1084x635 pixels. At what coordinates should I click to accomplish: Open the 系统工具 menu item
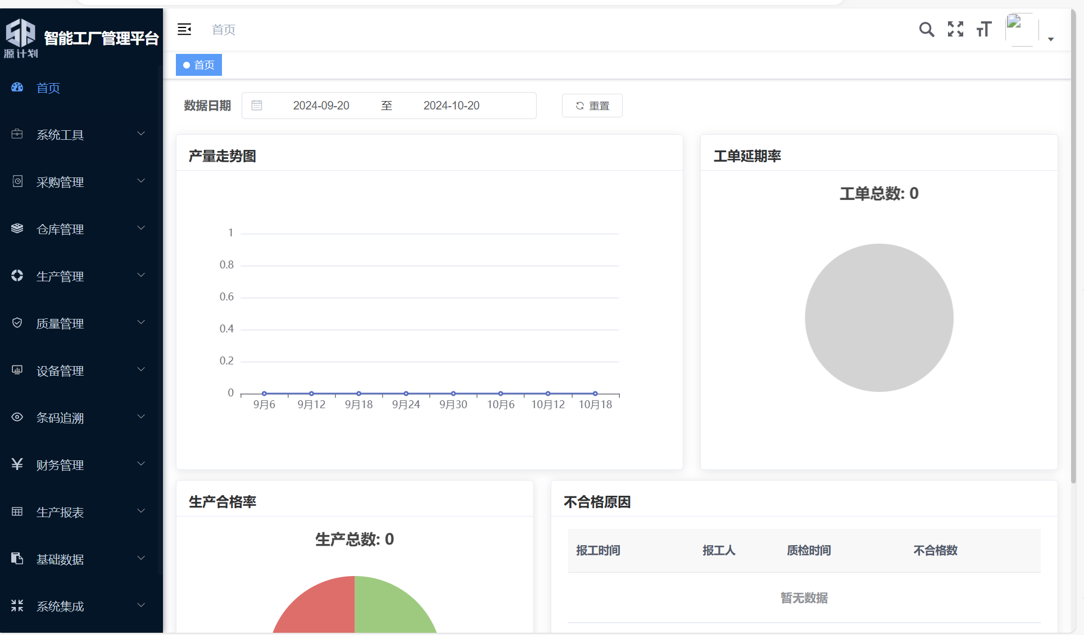[x=81, y=135]
